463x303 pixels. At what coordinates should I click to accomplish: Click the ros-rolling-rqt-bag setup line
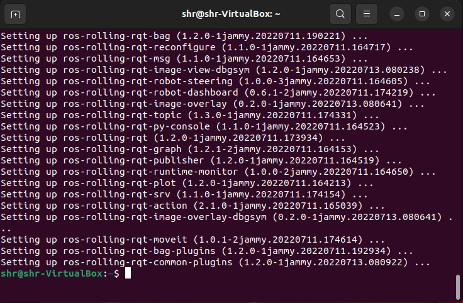[x=184, y=36]
